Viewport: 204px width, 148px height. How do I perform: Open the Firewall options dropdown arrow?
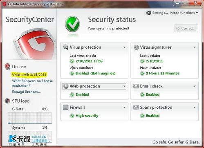click(124, 108)
